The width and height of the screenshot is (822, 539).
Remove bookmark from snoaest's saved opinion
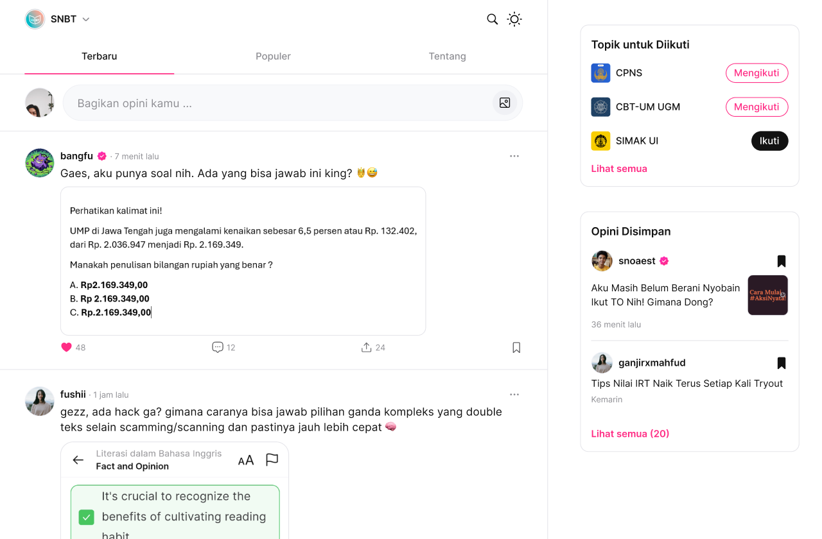click(782, 261)
